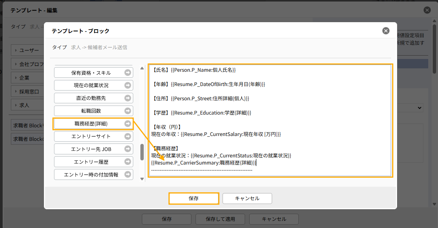Save the block with 保存 button
Screen dimensions: 438x228
[194, 198]
